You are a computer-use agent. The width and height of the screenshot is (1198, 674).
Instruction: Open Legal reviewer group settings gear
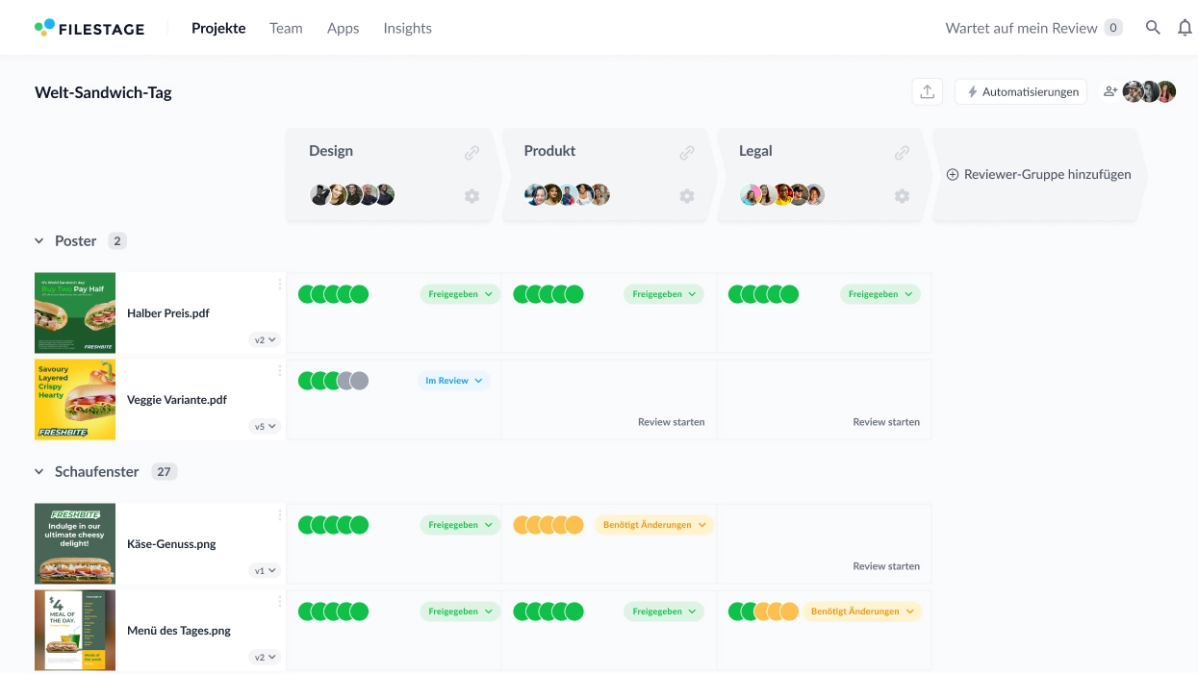tap(902, 196)
